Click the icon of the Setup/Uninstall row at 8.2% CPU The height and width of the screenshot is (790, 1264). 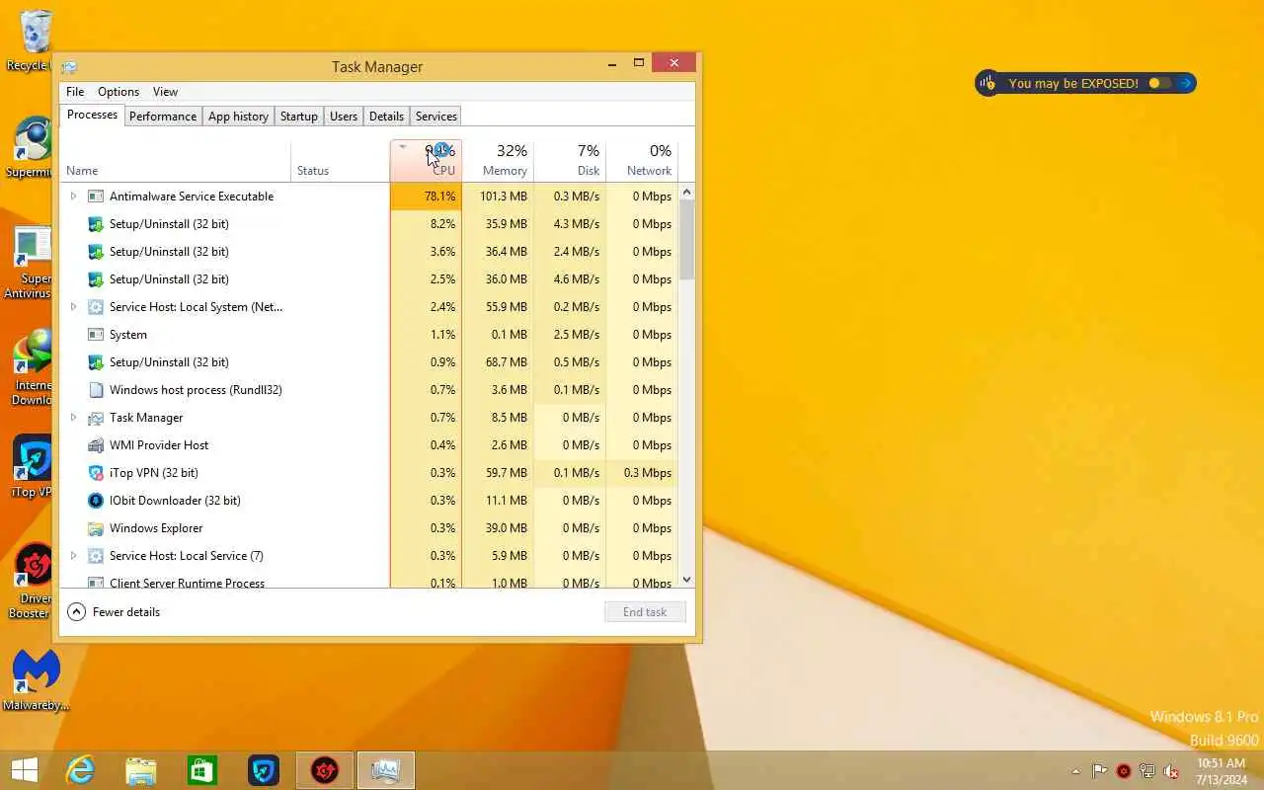tap(96, 224)
